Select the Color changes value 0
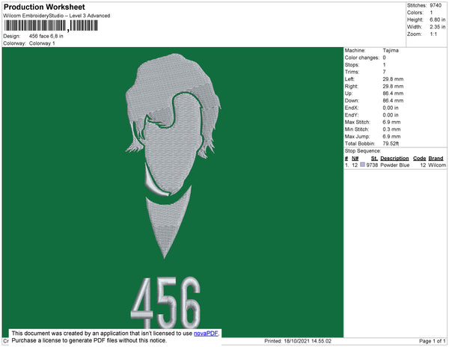The image size is (449, 347). click(x=385, y=58)
